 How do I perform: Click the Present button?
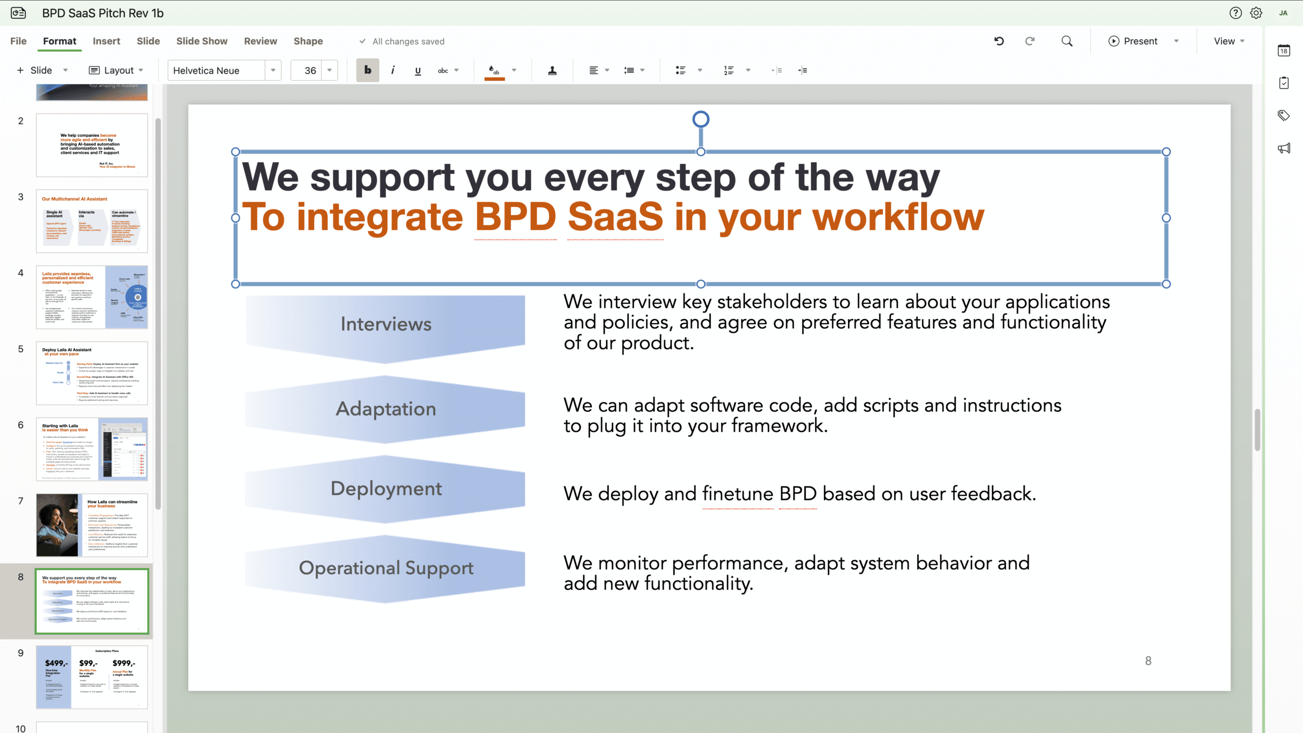pos(1133,41)
